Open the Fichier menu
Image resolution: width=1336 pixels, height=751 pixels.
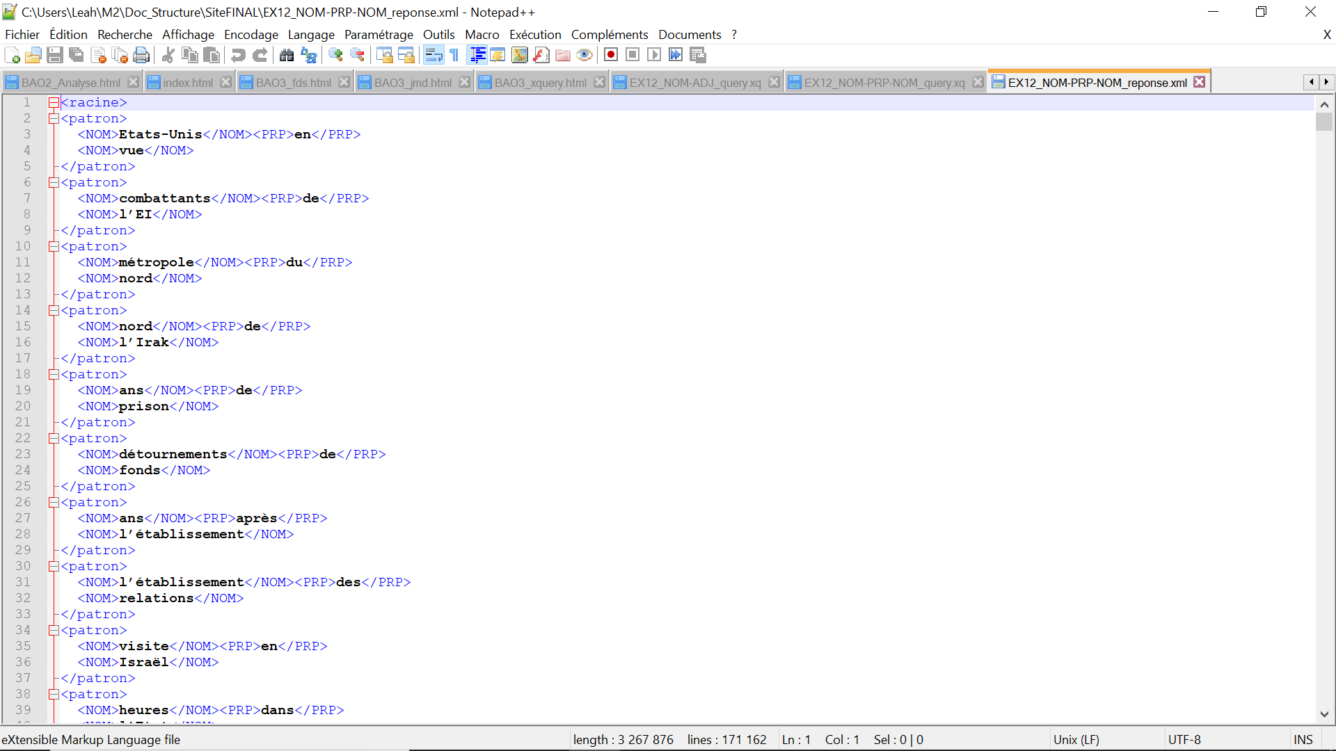[x=22, y=35]
